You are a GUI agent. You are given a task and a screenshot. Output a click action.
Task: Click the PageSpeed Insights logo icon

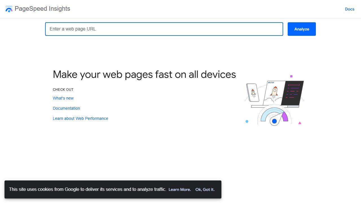click(9, 9)
